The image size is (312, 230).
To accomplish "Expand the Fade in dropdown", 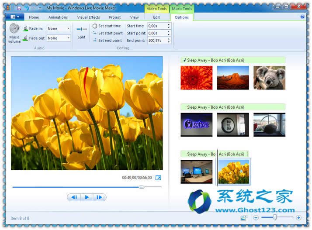I will [68, 29].
